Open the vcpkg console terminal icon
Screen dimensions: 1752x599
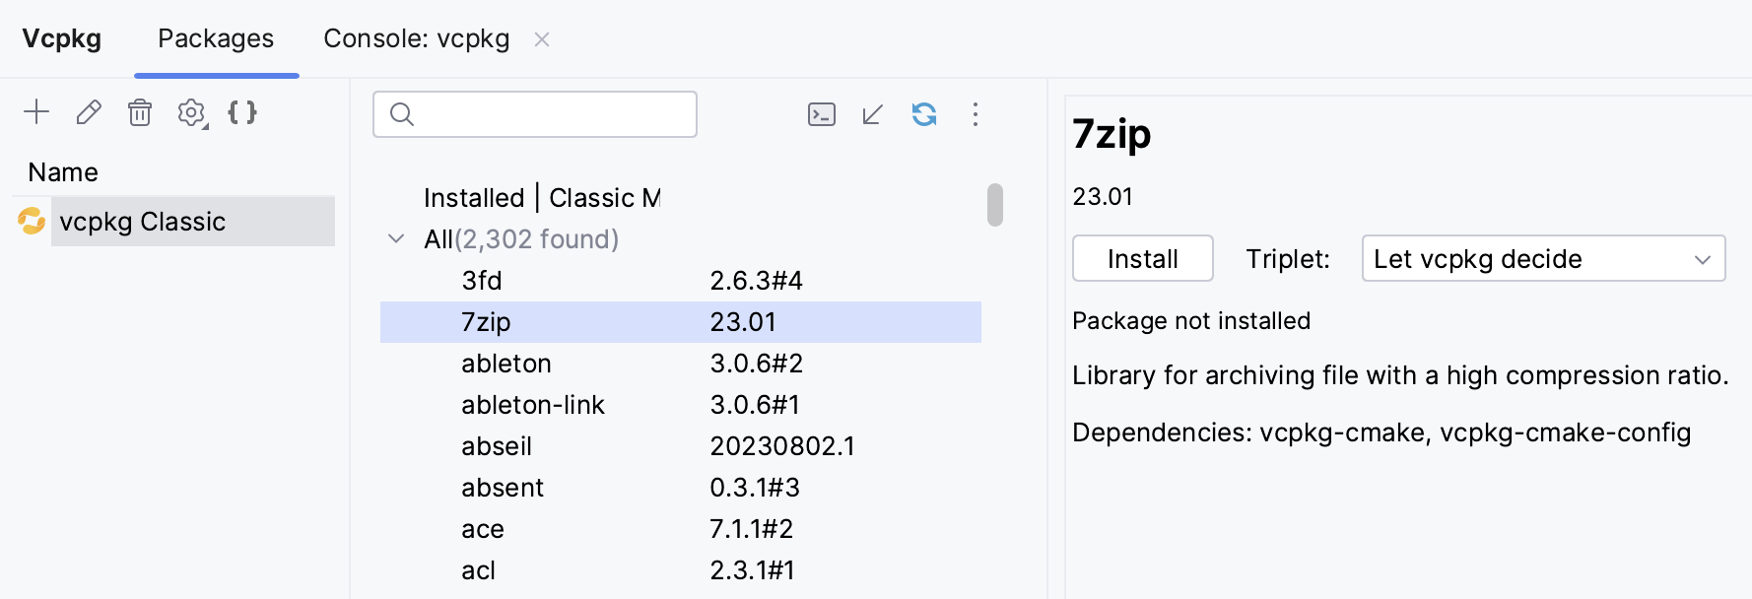(821, 114)
